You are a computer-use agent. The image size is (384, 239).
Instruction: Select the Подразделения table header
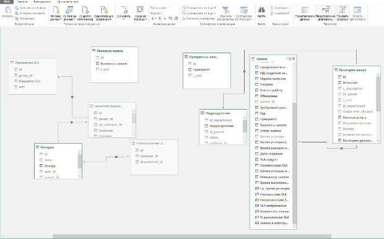(223, 113)
